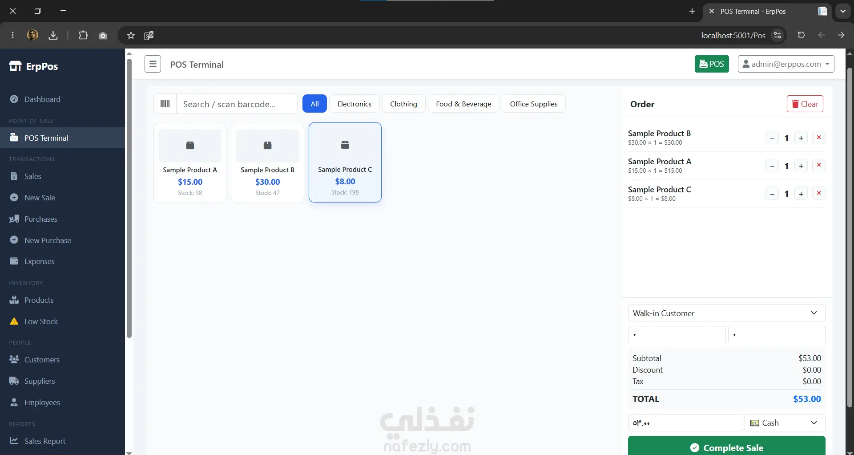Add Sample Product A card to order

(x=190, y=163)
